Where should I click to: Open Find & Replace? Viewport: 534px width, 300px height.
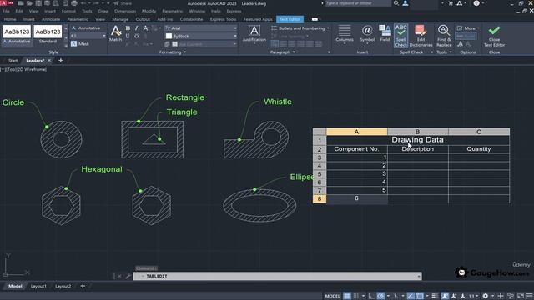(444, 35)
